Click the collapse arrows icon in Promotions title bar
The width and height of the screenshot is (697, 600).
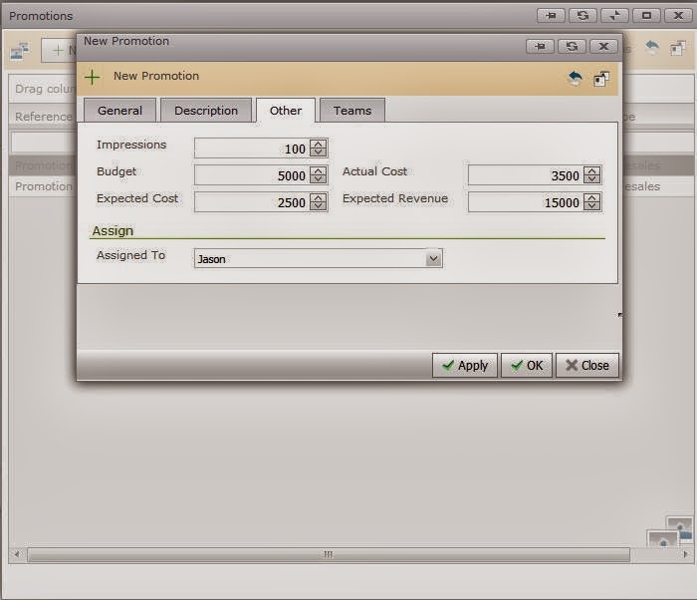pos(614,16)
